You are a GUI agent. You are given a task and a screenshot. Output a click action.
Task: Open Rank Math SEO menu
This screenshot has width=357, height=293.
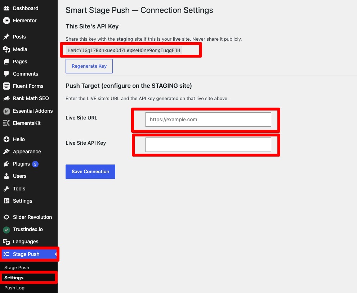(x=31, y=98)
